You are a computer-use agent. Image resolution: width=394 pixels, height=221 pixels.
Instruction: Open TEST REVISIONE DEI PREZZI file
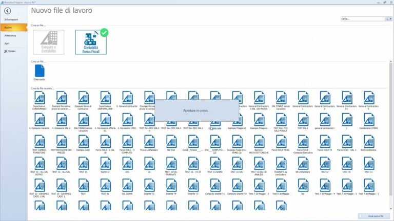(x=62, y=145)
